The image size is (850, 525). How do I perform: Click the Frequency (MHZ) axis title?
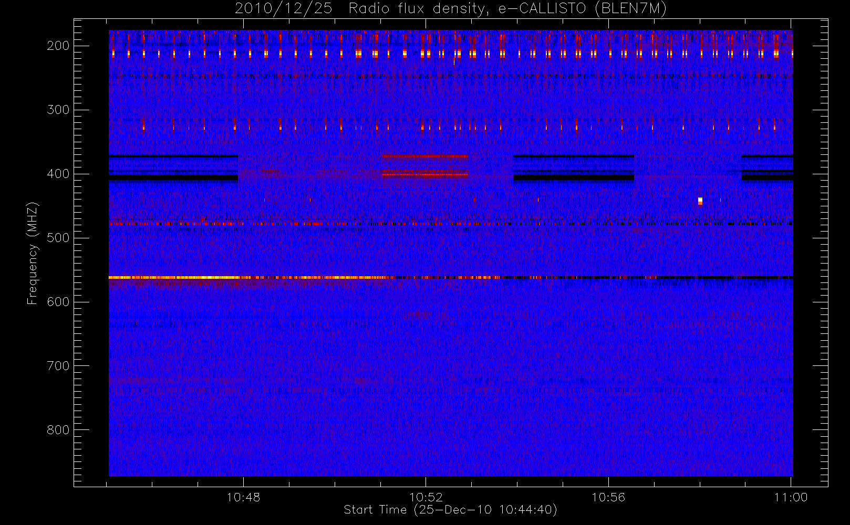(33, 253)
